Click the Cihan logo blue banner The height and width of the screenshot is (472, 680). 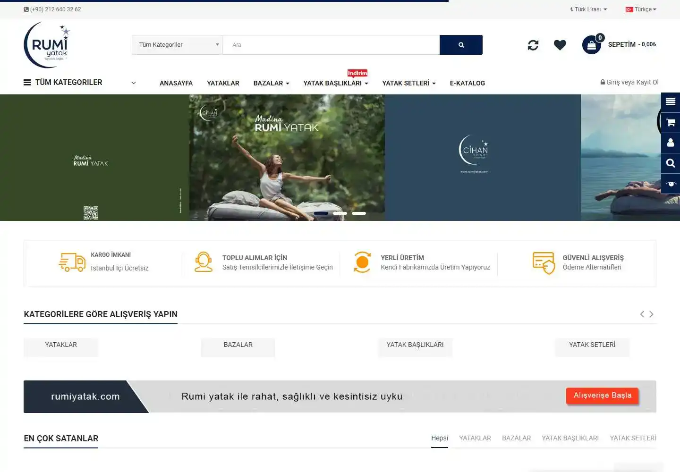point(483,158)
